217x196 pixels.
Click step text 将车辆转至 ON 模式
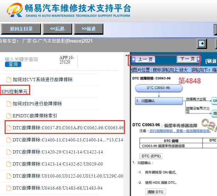pos(161,173)
